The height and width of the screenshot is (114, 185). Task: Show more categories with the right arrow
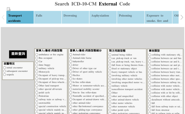point(182,17)
